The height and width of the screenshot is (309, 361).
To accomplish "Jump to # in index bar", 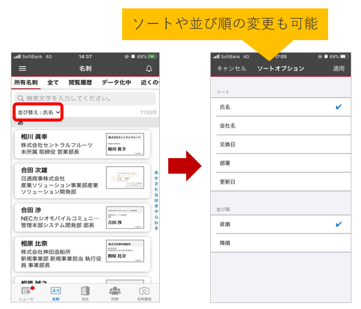I will (156, 228).
